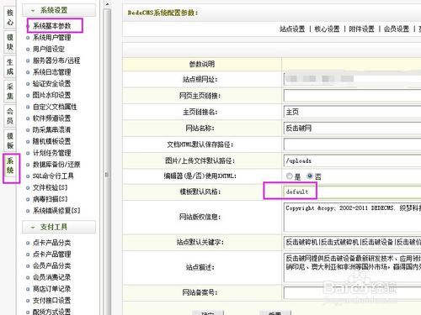Image resolution: width=421 pixels, height=315 pixels.
Task: Switch to the 模块 vertical tab
Action: [x=10, y=42]
